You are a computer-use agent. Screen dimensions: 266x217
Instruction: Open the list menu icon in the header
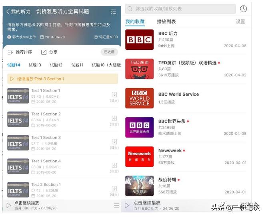click(x=113, y=12)
